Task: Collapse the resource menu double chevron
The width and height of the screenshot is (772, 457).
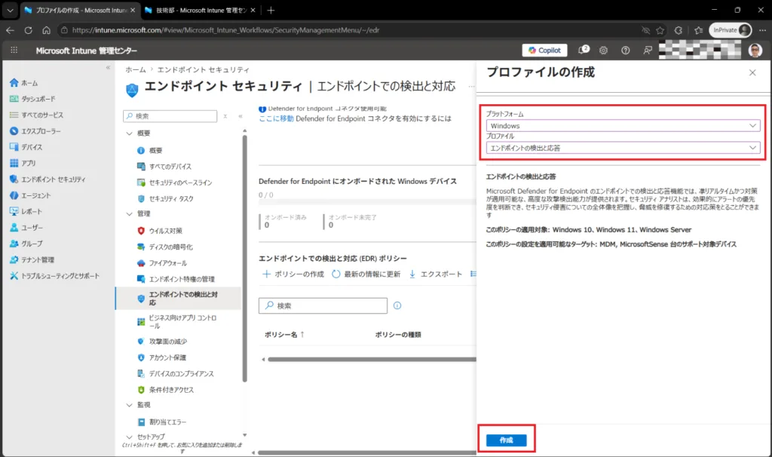Action: tap(240, 116)
